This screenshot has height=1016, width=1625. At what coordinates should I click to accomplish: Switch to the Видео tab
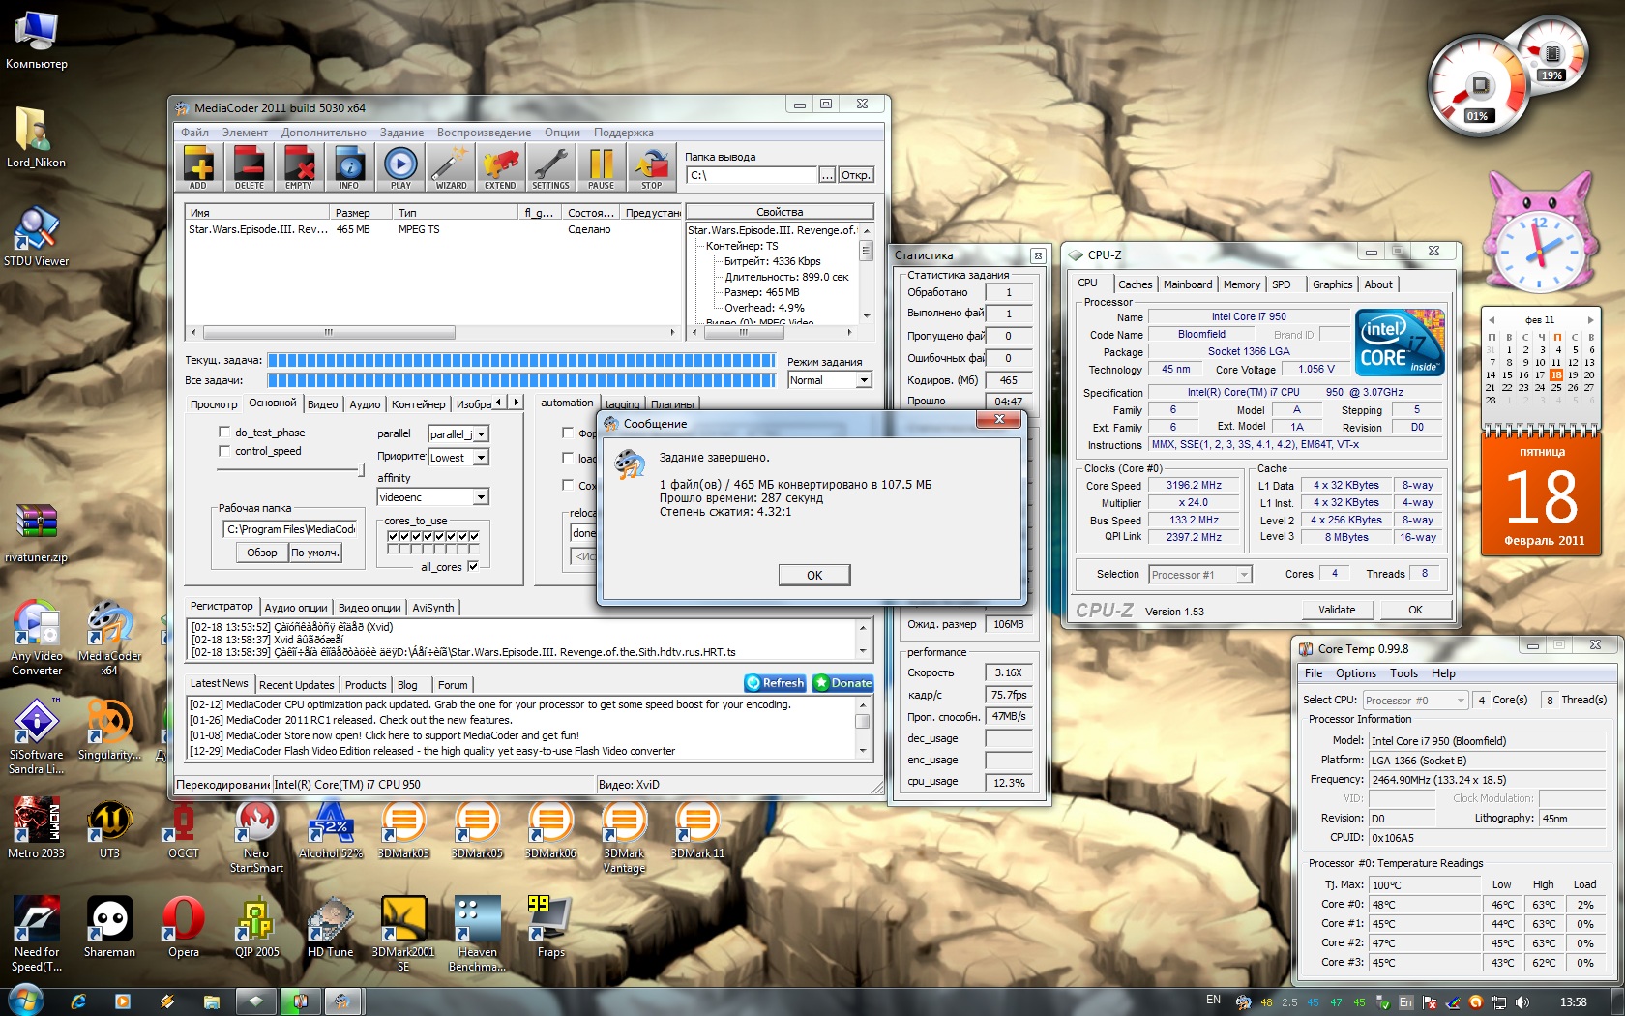(x=322, y=404)
